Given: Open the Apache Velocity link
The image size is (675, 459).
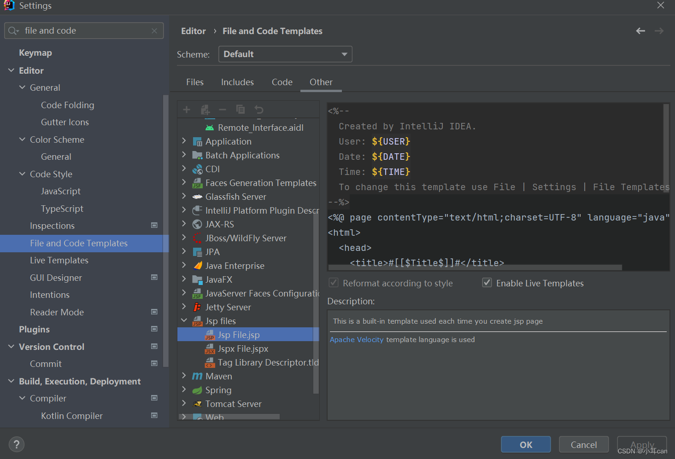Looking at the screenshot, I should pos(357,339).
